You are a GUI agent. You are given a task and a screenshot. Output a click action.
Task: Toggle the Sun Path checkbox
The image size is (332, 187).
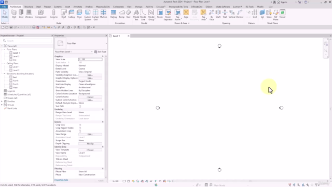click(80, 106)
